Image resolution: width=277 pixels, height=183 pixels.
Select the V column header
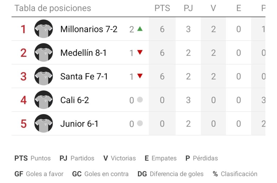[213, 8]
